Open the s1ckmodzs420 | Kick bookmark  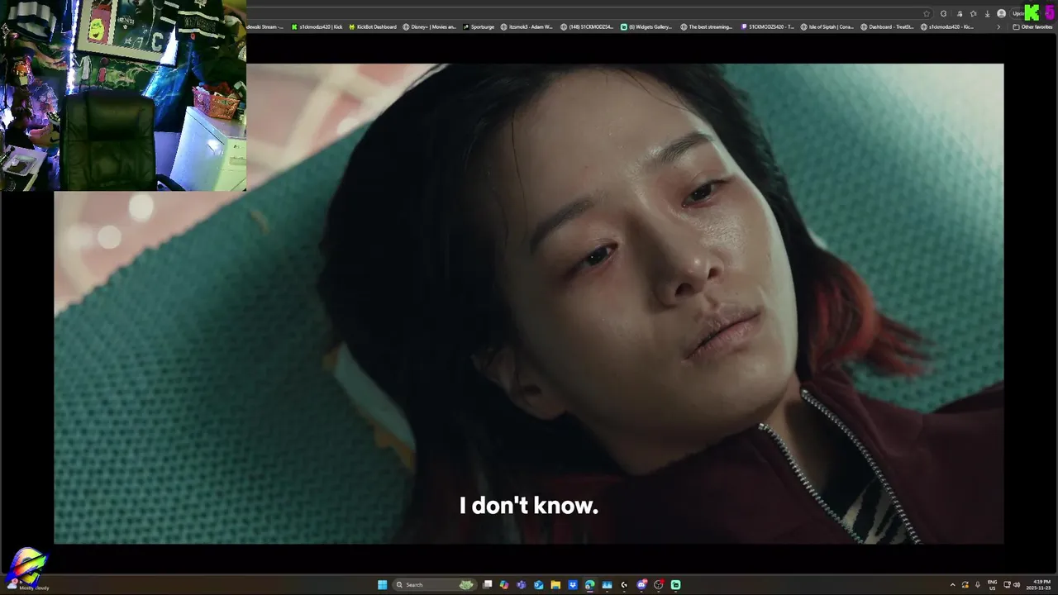317,26
